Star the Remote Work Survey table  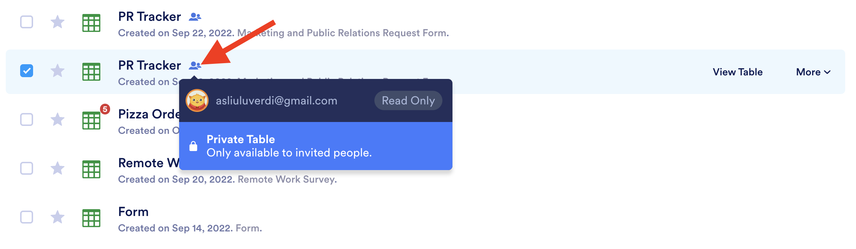(x=58, y=168)
